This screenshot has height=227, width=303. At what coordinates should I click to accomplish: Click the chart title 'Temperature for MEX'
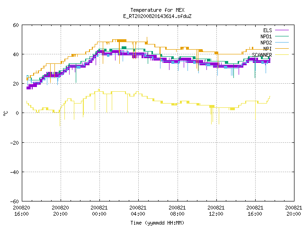click(x=157, y=10)
